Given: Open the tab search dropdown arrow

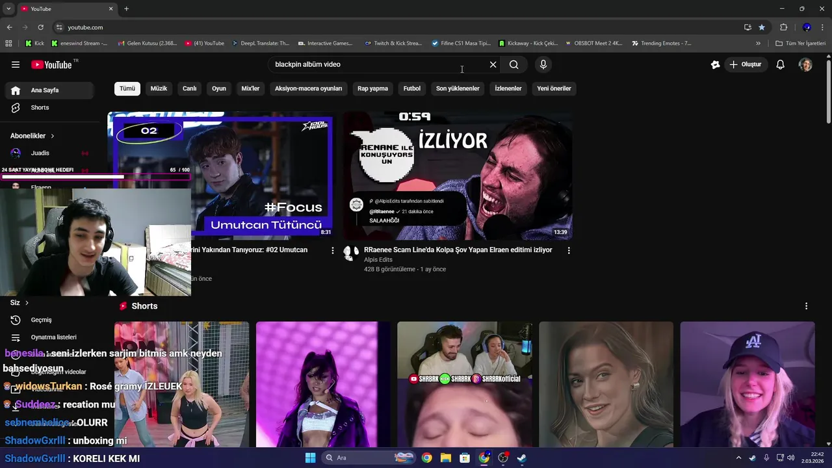Looking at the screenshot, I should pos(8,9).
